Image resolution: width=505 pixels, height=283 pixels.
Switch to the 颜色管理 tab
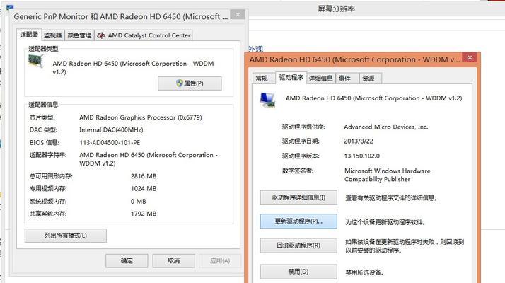79,35
